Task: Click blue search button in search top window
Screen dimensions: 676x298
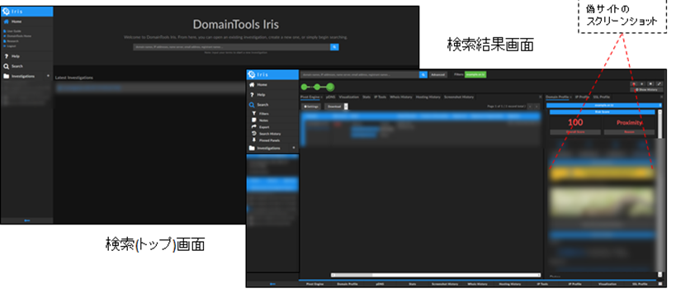Action: point(334,47)
